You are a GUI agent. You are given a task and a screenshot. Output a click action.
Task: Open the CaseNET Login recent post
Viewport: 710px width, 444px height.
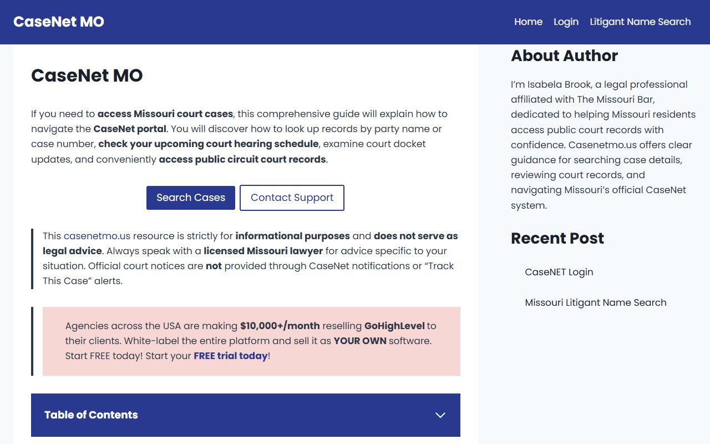coord(559,272)
